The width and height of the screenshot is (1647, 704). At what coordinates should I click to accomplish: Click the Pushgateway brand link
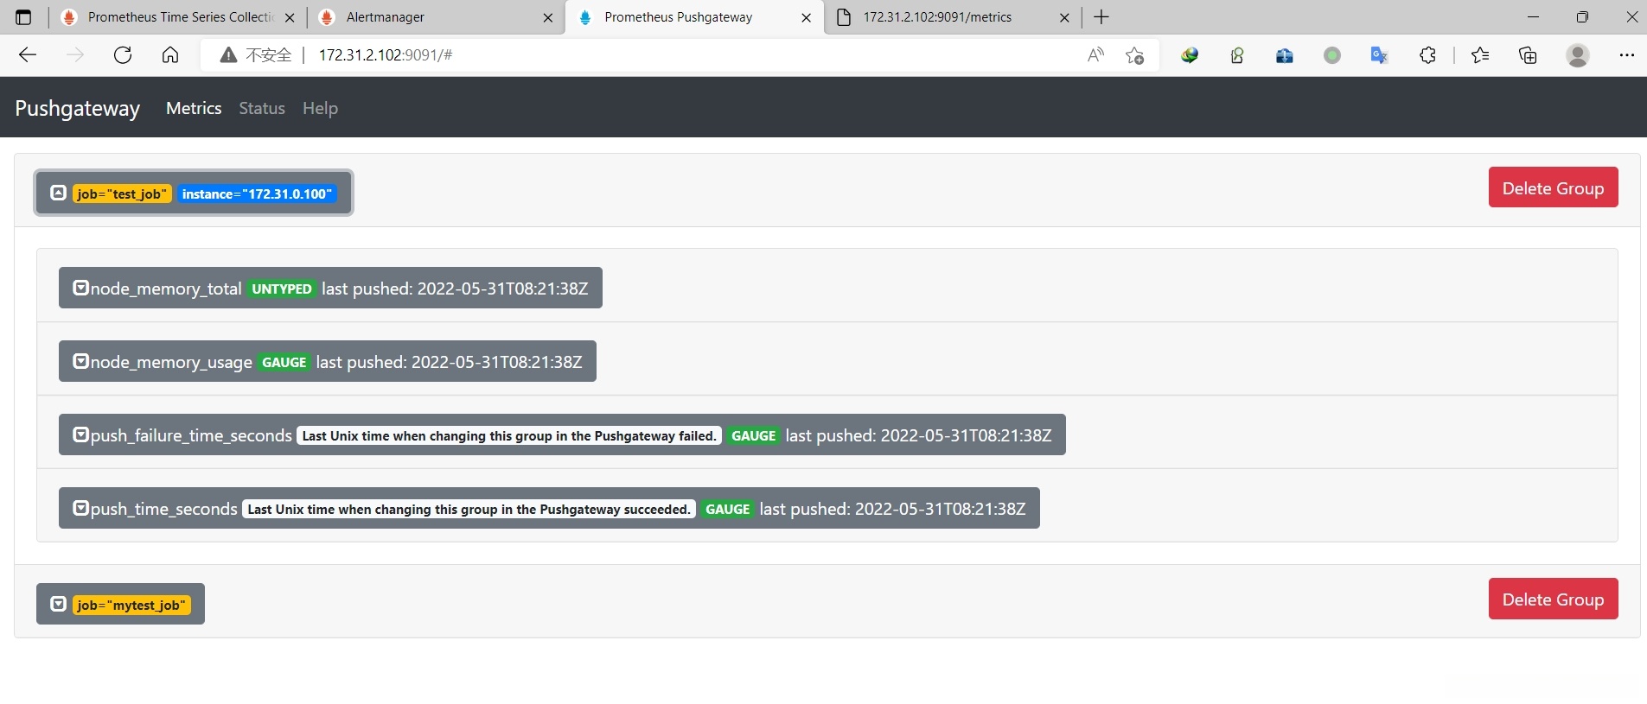[78, 108]
